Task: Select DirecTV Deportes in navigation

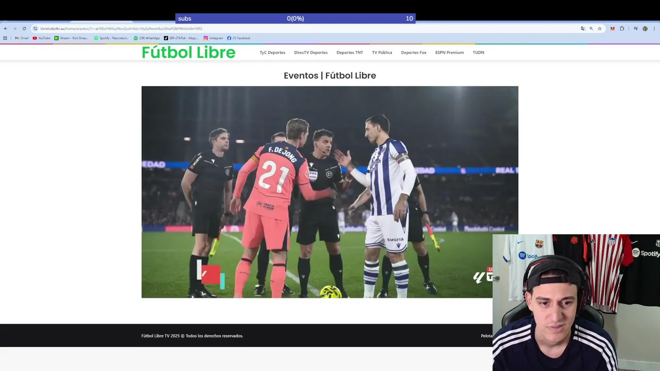Action: [x=311, y=53]
